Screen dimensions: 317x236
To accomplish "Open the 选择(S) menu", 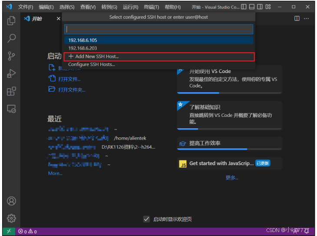I will click(67, 7).
